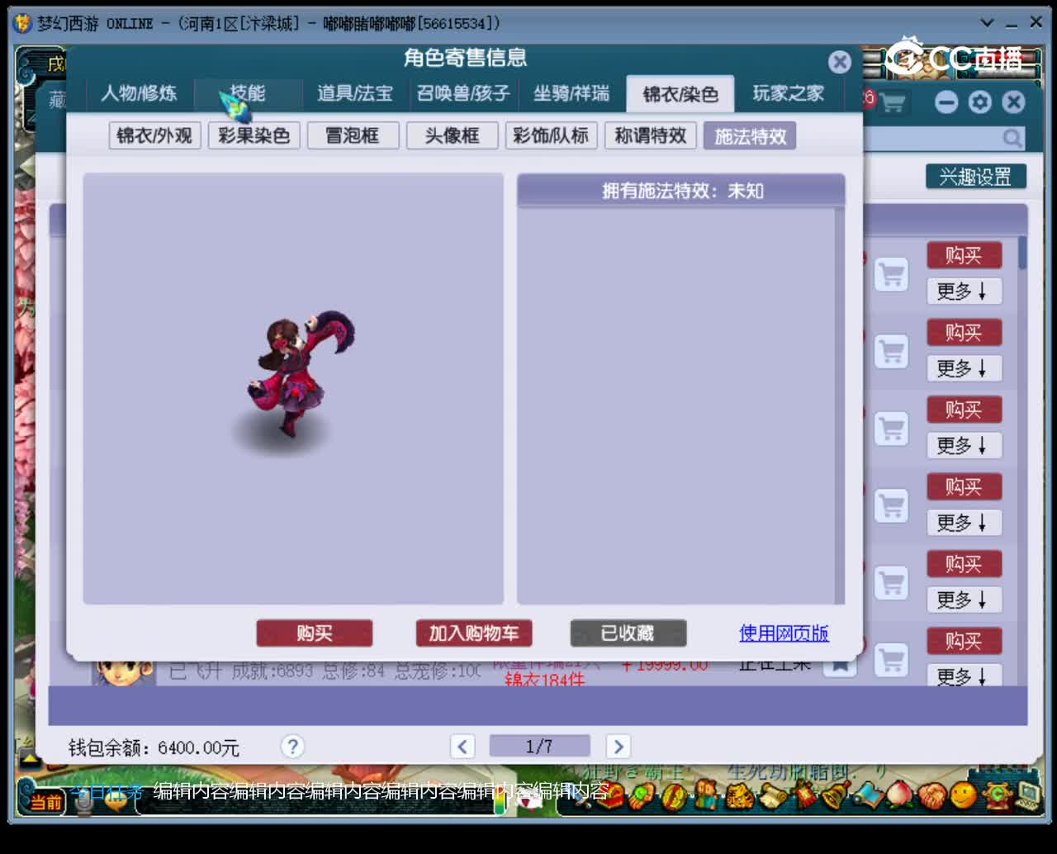Click the question mark help icon beside 钱包余额

tap(292, 747)
